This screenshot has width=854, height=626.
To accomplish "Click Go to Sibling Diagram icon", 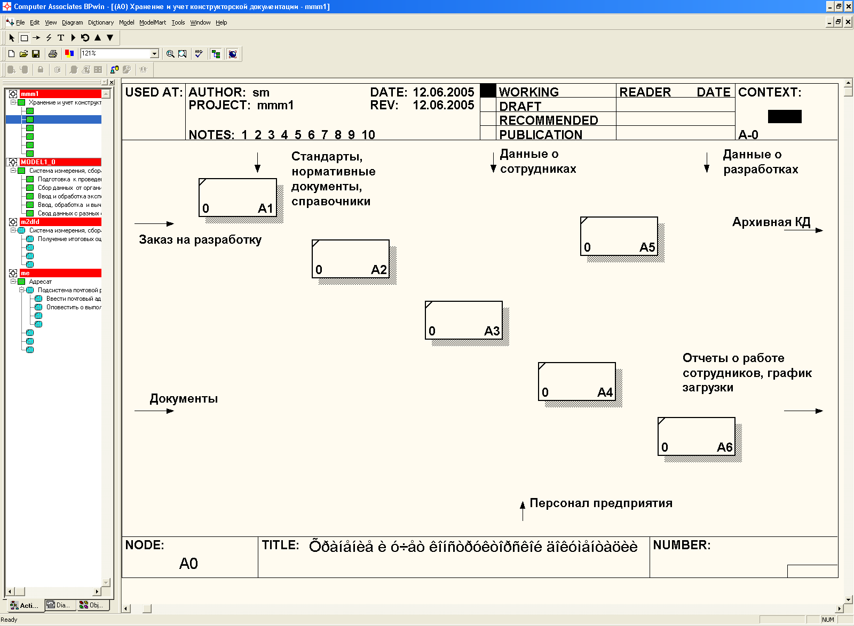I will point(85,38).
